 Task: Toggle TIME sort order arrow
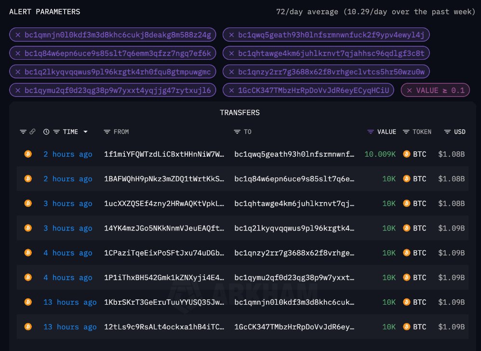click(86, 132)
